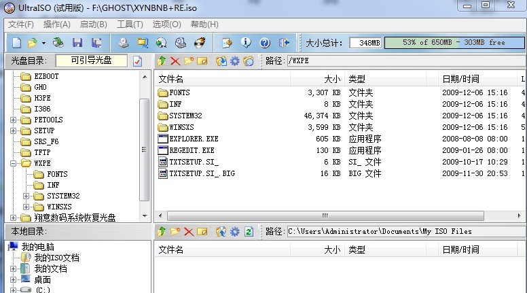The width and height of the screenshot is (527, 293).
Task: Click the Mount to virtual drive toolbar icon
Action: (x=181, y=43)
